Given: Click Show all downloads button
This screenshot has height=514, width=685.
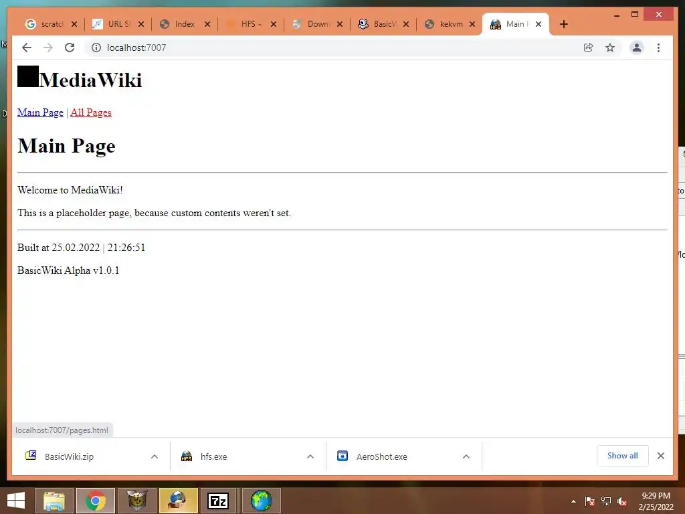Looking at the screenshot, I should click(623, 456).
